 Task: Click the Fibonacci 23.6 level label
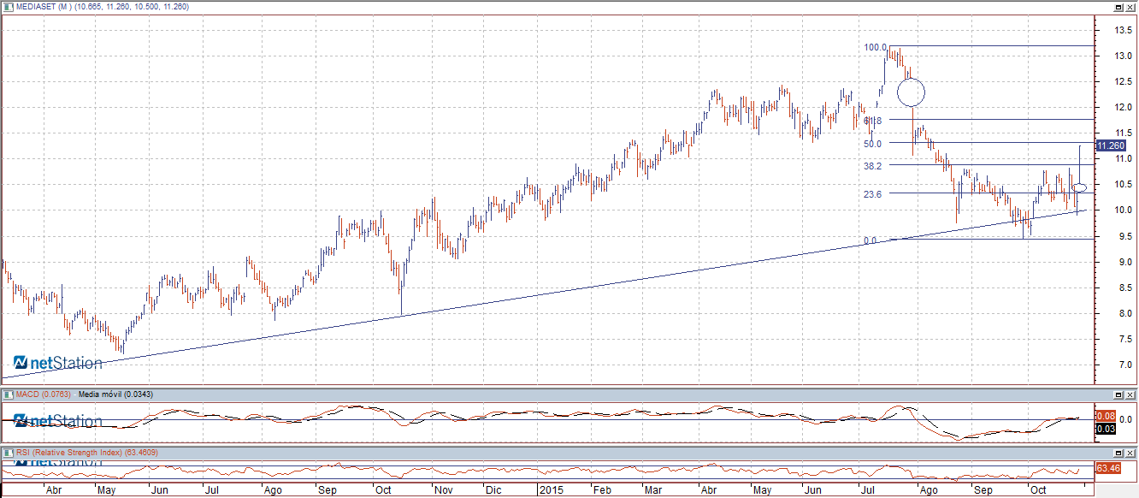[872, 194]
